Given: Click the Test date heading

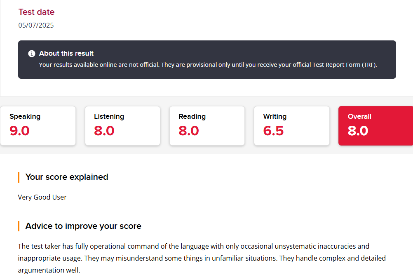Looking at the screenshot, I should [36, 12].
